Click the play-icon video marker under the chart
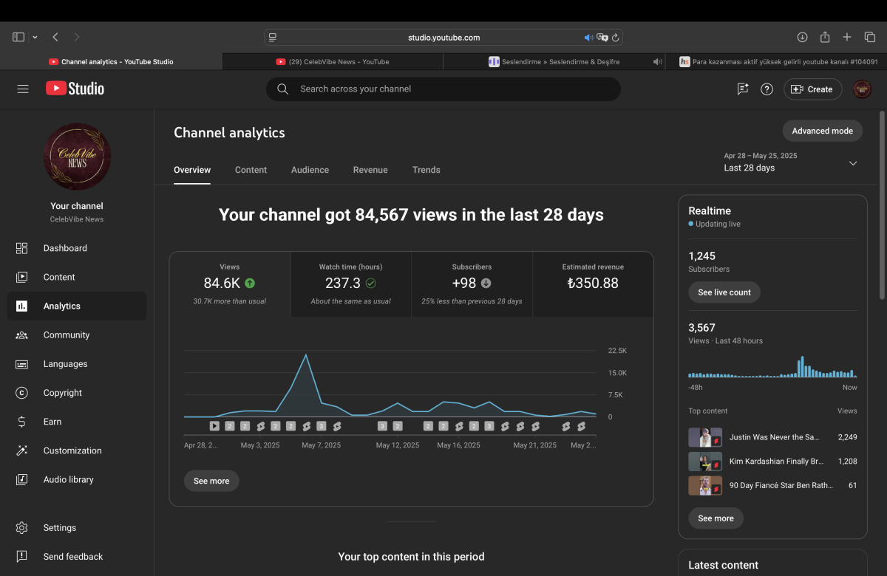The height and width of the screenshot is (576, 887). click(214, 426)
